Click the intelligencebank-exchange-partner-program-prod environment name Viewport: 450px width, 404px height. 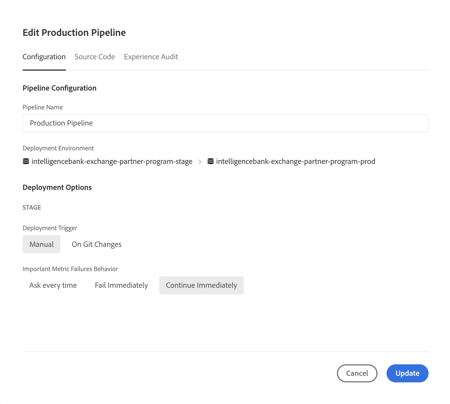295,162
